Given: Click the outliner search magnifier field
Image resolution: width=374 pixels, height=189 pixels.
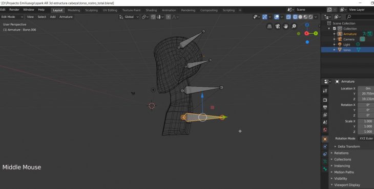Looking at the screenshot, I should pos(359,17).
